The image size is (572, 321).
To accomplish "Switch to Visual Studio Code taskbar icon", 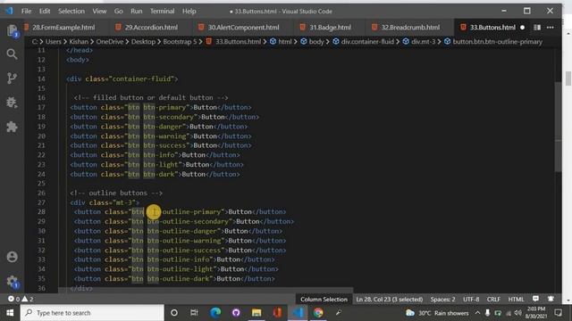I will 298,313.
